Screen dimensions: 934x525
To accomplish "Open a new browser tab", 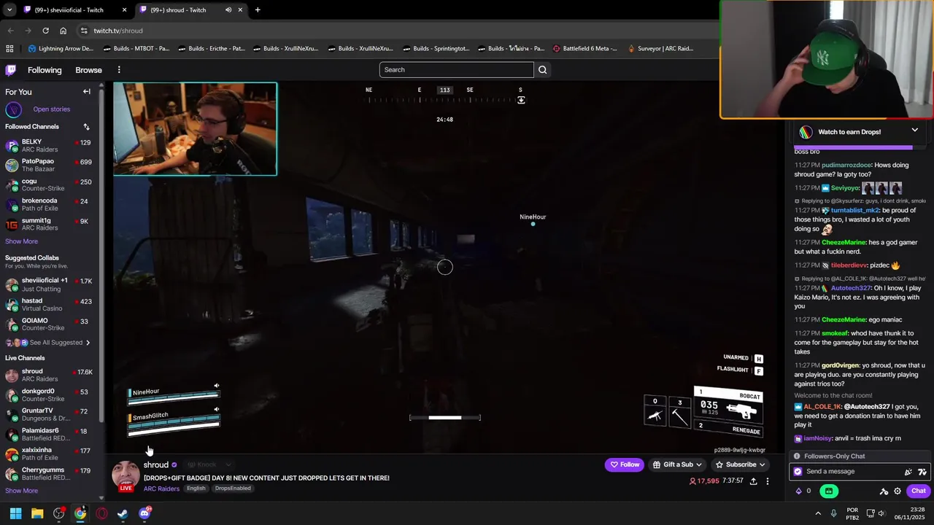I will coord(258,10).
